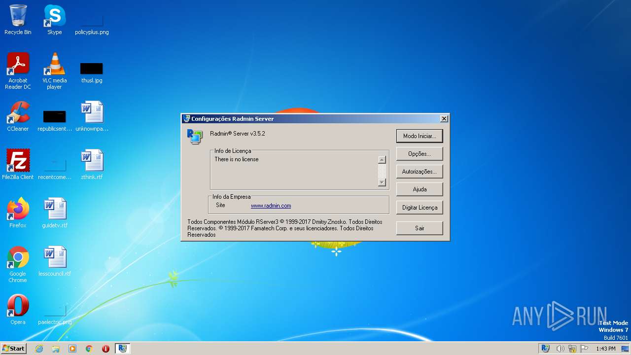This screenshot has width=631, height=355.
Task: Launch VLC media player shortcut
Action: point(54,71)
